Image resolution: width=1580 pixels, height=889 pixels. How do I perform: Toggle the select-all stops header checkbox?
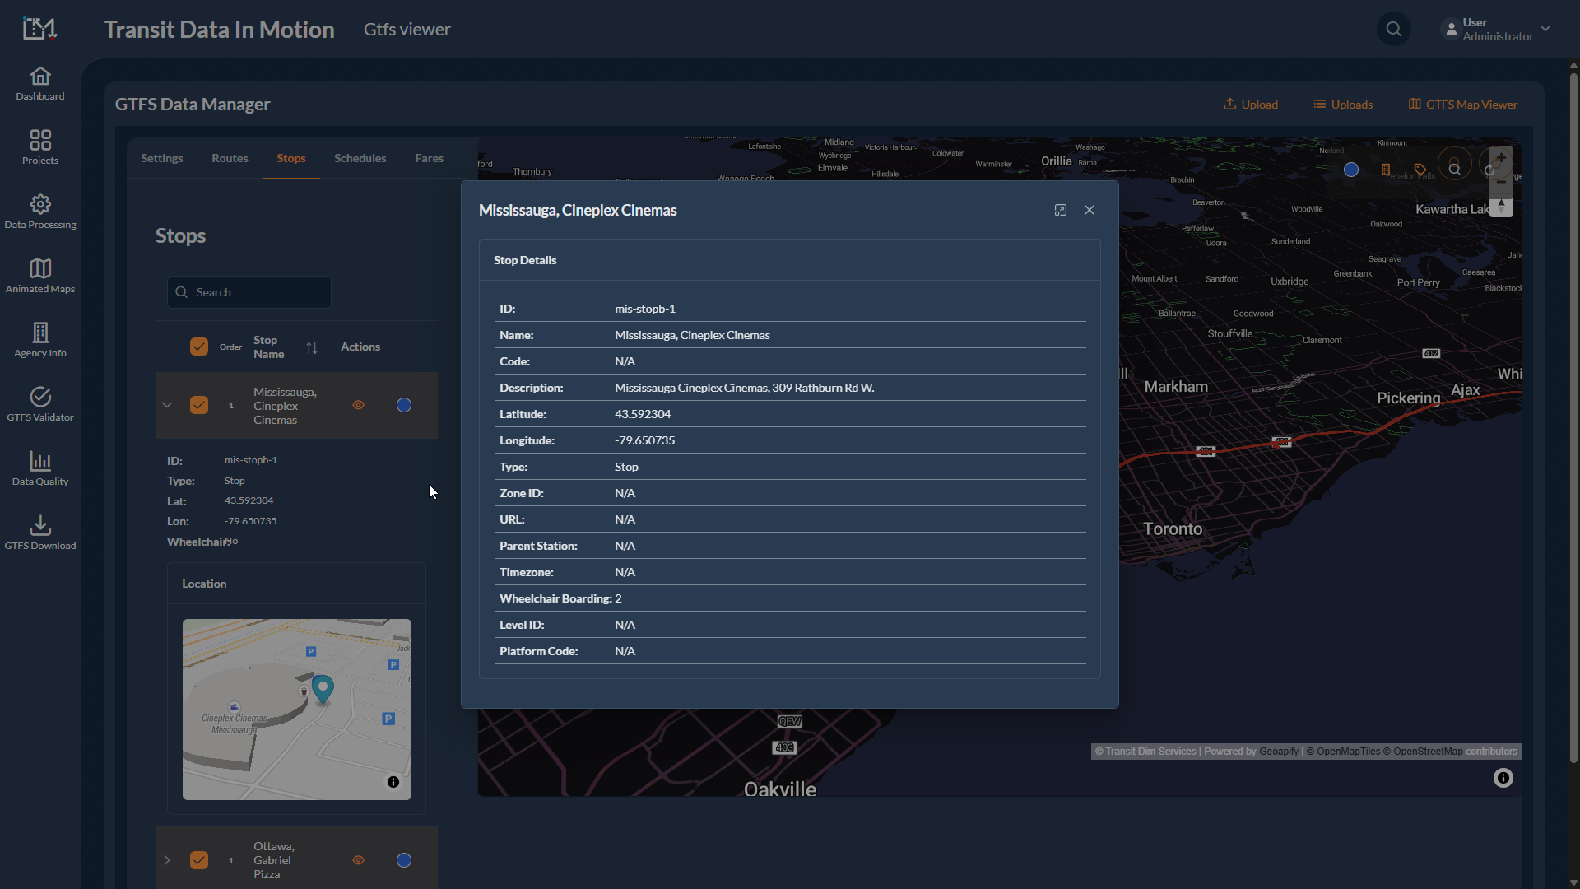coord(199,347)
